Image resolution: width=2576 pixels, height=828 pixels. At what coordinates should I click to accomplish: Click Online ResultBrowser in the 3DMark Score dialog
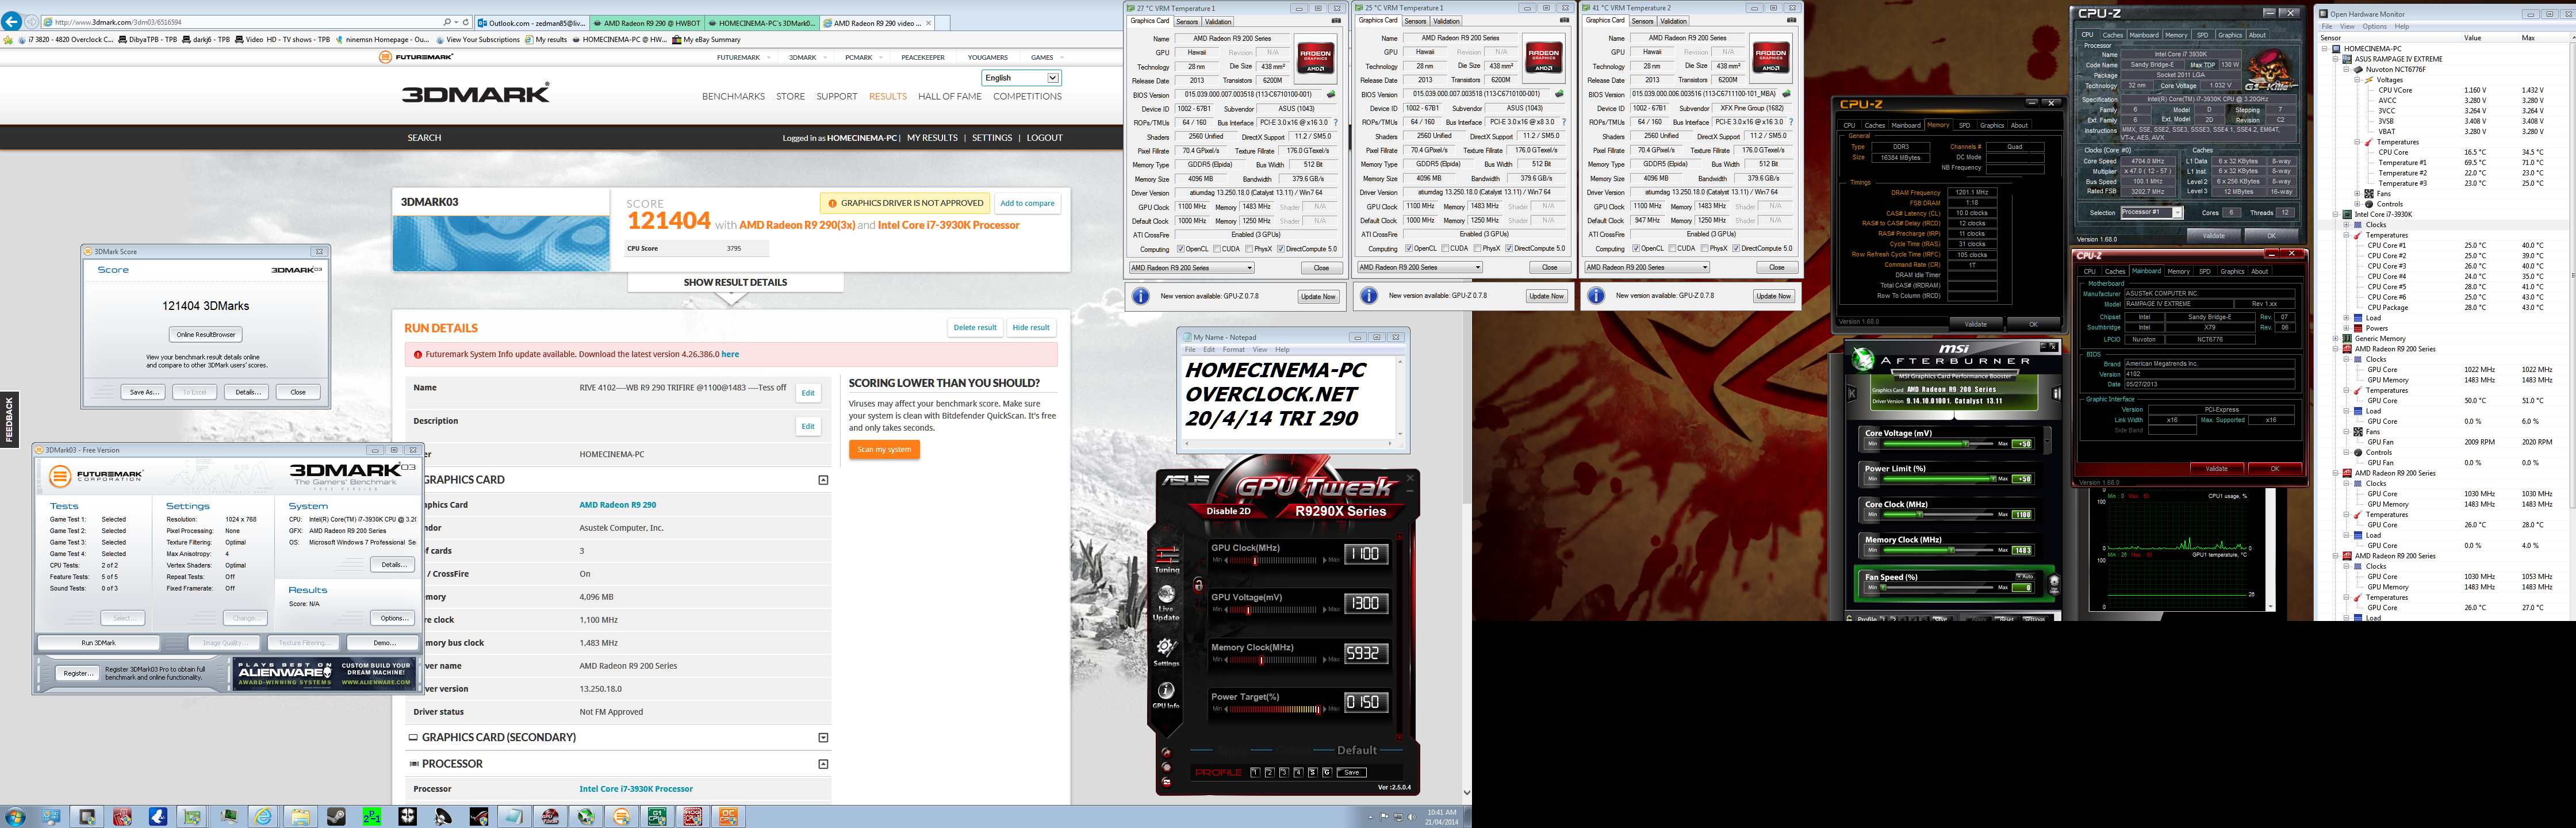(205, 335)
